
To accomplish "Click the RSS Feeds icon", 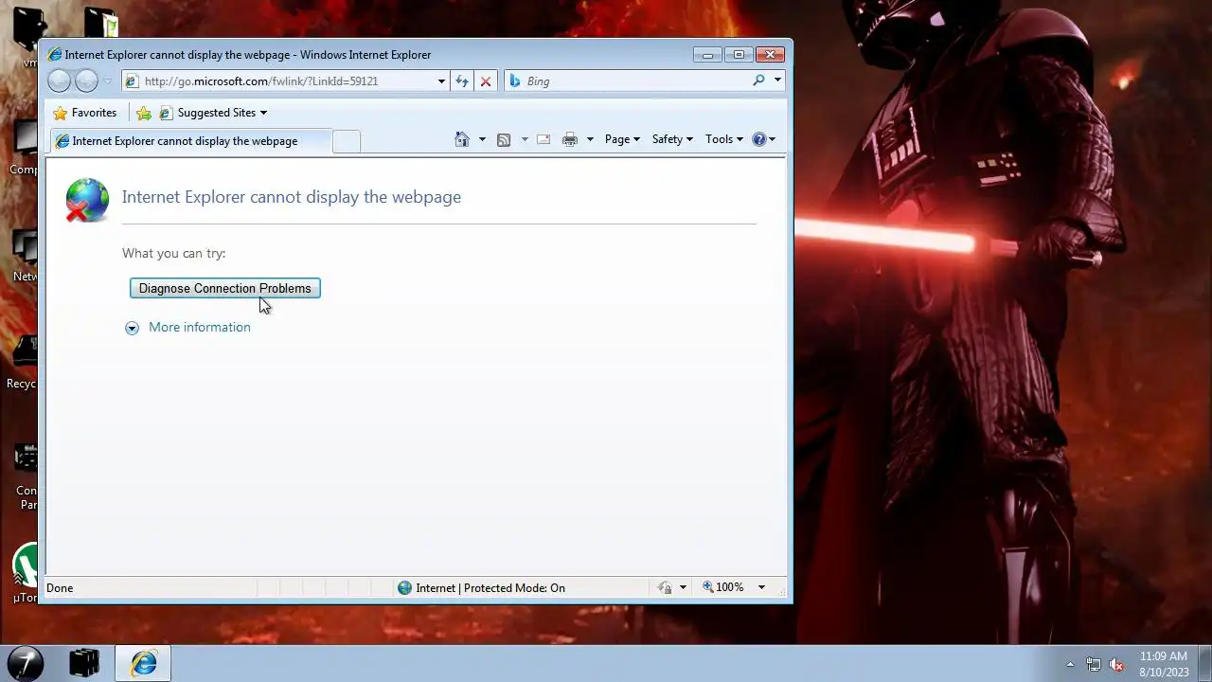I will (x=504, y=139).
